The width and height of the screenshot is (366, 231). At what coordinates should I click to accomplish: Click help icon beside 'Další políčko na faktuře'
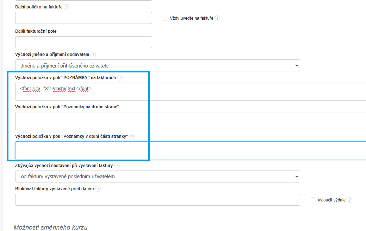(x=67, y=7)
